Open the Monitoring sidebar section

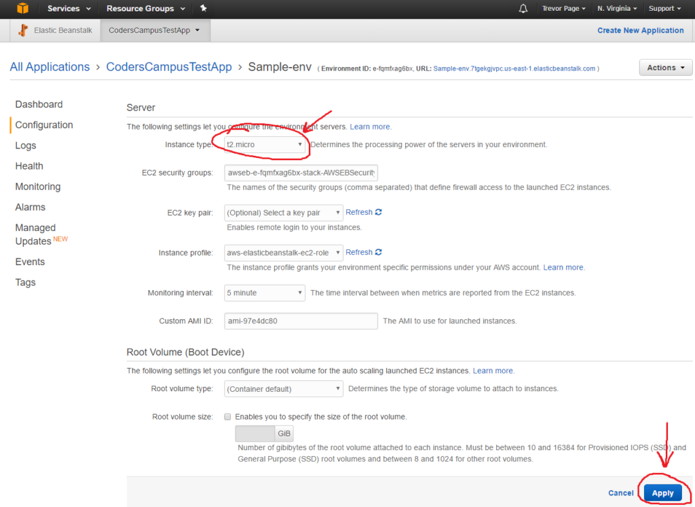(38, 186)
